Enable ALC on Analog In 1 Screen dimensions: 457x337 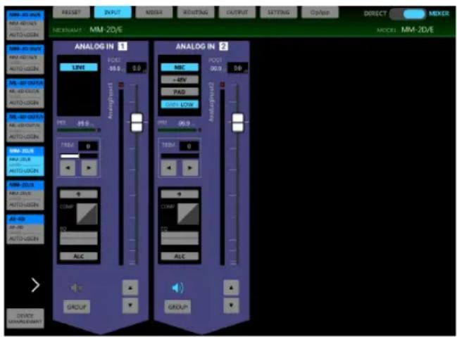coord(79,256)
